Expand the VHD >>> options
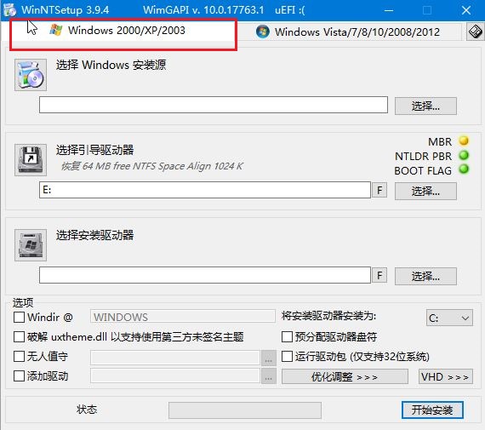The height and width of the screenshot is (430, 485). (446, 376)
